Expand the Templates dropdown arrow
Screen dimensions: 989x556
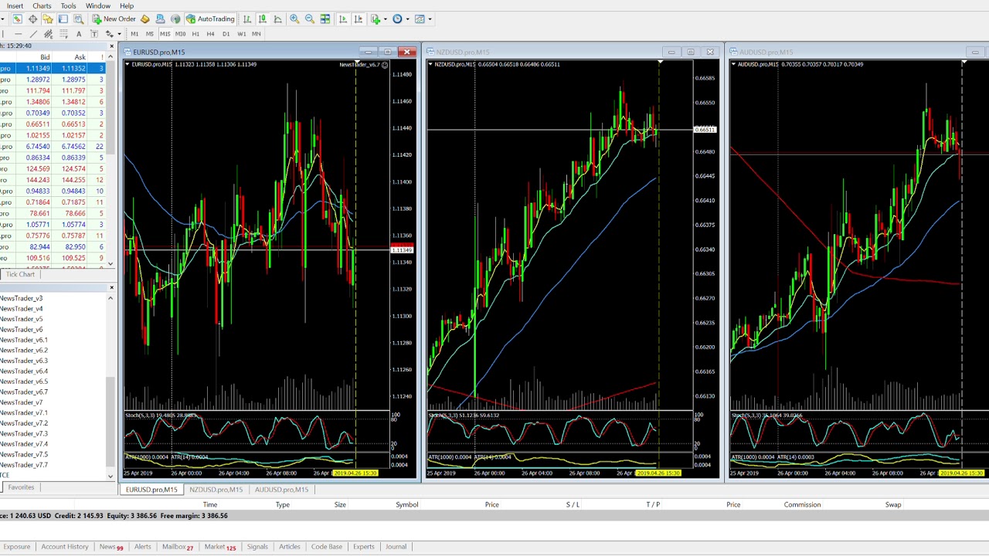(x=430, y=19)
